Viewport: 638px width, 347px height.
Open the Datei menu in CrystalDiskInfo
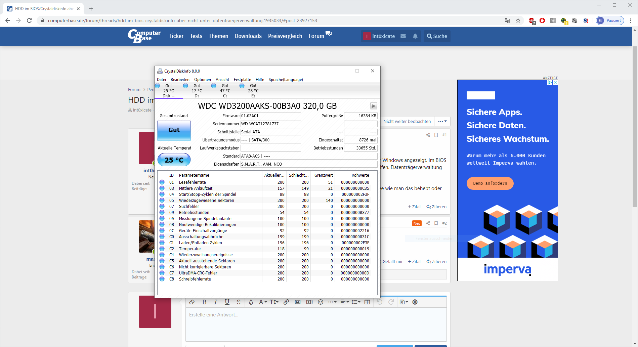pos(161,80)
